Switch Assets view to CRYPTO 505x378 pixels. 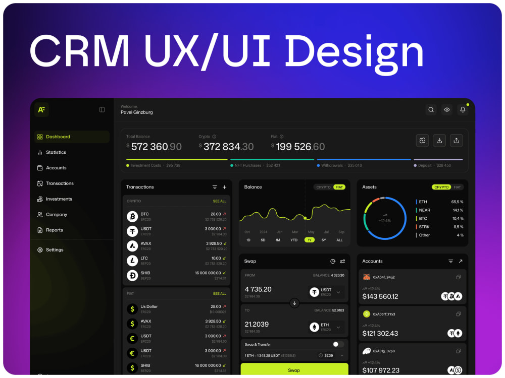coord(441,187)
